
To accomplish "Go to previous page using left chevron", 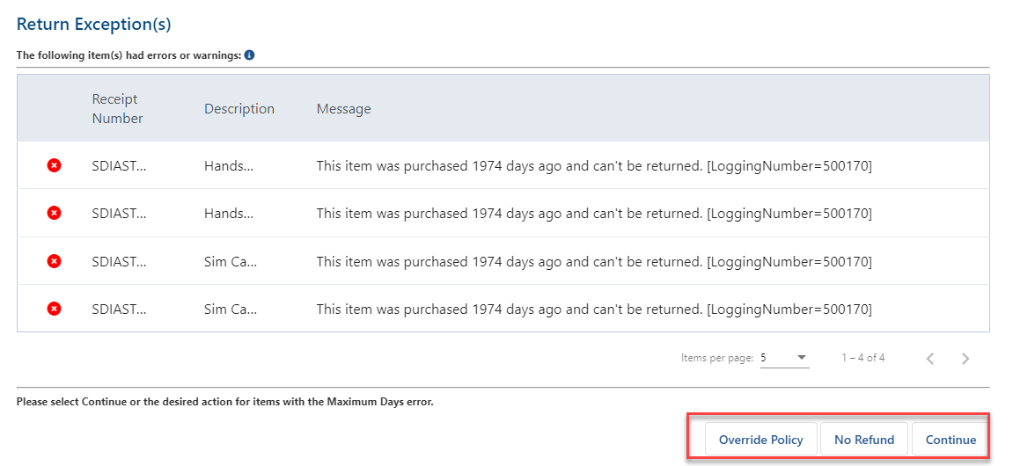I will pos(930,358).
